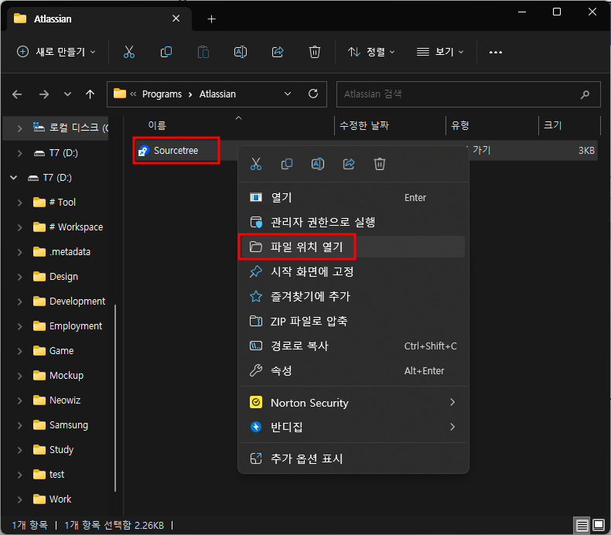Screen dimensions: 611x535
Task: Choose 추가 옵션 표시
Action: (353, 458)
